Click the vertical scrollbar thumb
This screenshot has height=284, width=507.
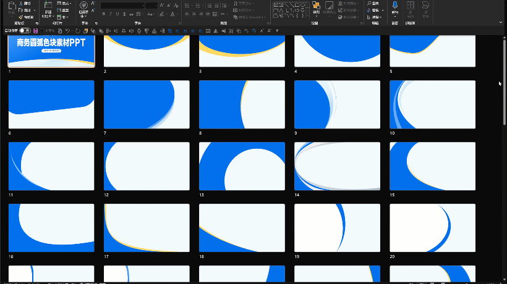504,82
